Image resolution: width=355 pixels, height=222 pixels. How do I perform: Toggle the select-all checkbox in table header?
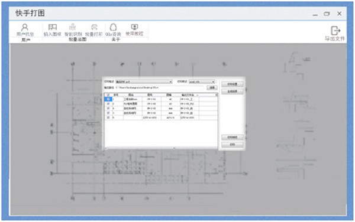pos(108,95)
